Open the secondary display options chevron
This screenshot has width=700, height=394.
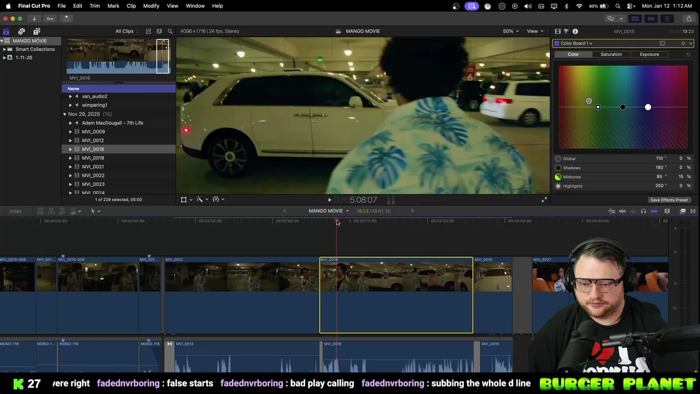pos(621,19)
